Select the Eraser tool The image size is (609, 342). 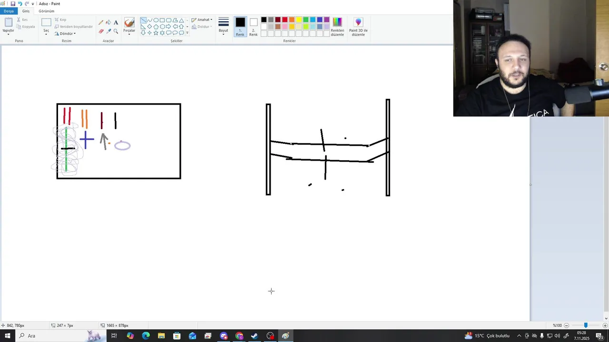[x=101, y=31]
